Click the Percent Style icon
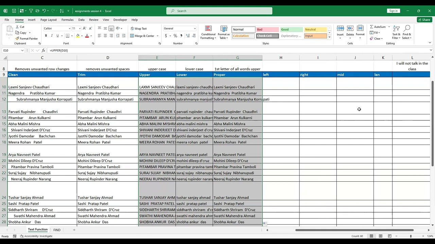This screenshot has width=435, height=244. (x=175, y=36)
